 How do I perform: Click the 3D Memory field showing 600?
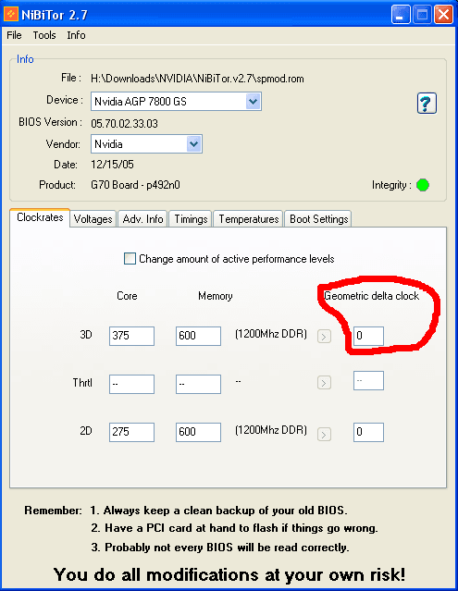pos(198,336)
